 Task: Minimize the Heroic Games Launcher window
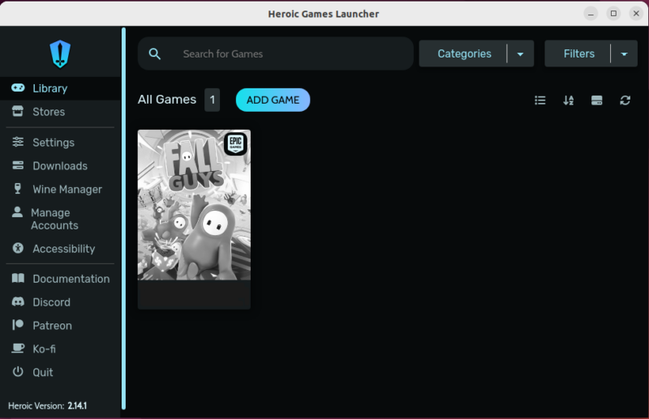[591, 14]
